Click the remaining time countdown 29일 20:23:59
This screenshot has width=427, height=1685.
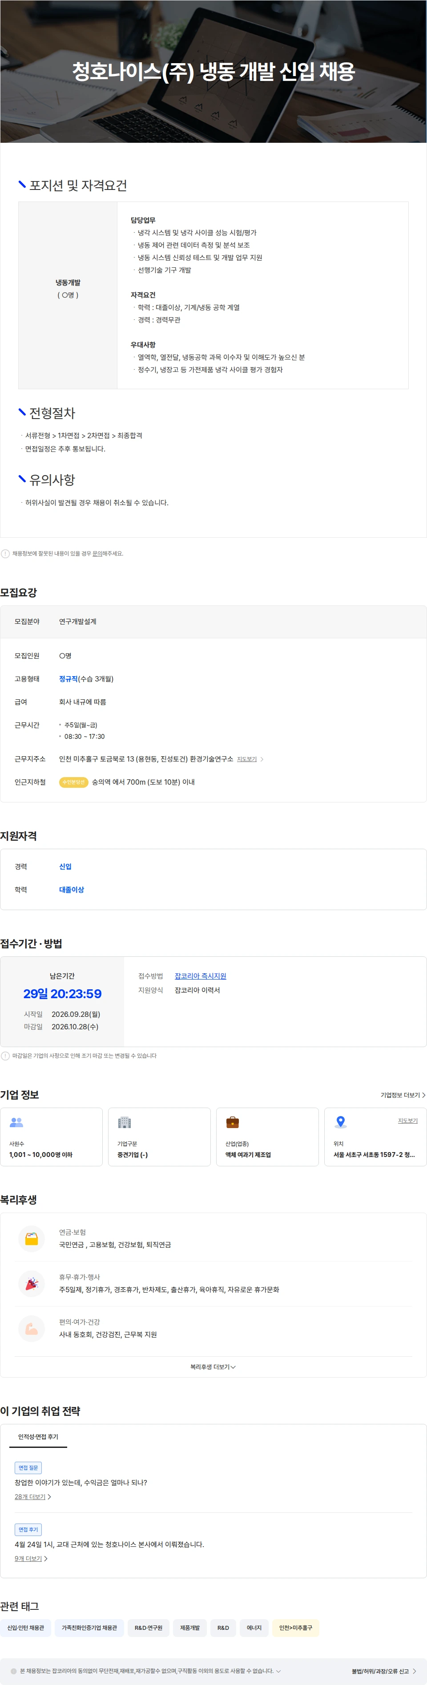point(62,993)
